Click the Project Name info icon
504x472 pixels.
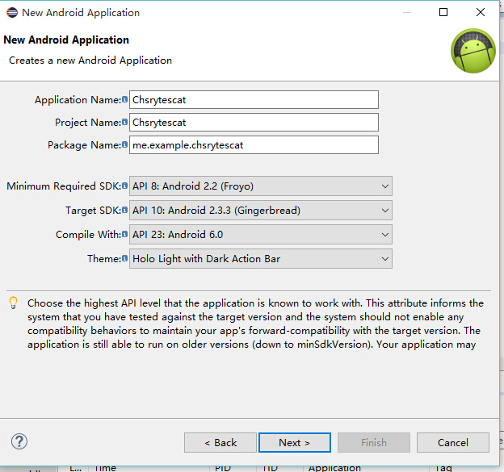coord(124,122)
